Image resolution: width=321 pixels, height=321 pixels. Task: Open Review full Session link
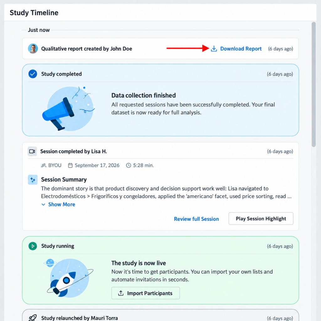pos(196,219)
